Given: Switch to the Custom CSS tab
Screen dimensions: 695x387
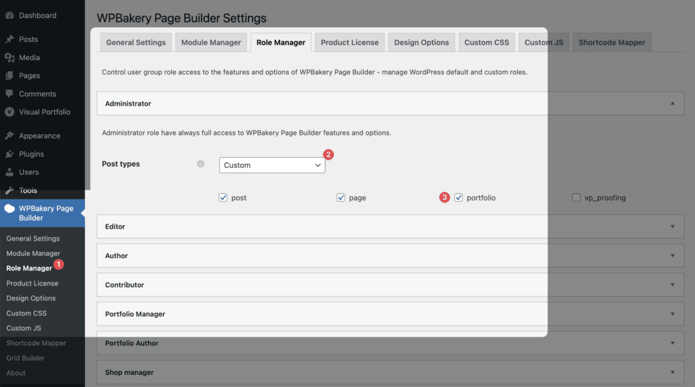Looking at the screenshot, I should [x=487, y=43].
